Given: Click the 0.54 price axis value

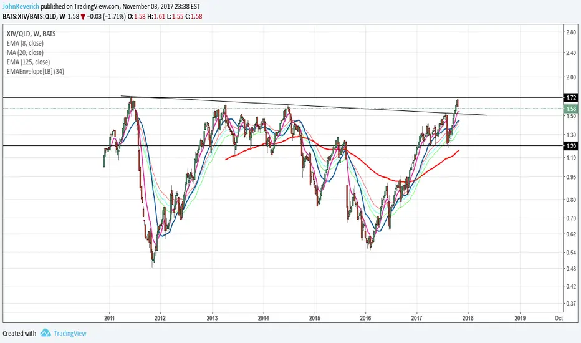Looking at the screenshot, I should coord(571,253).
